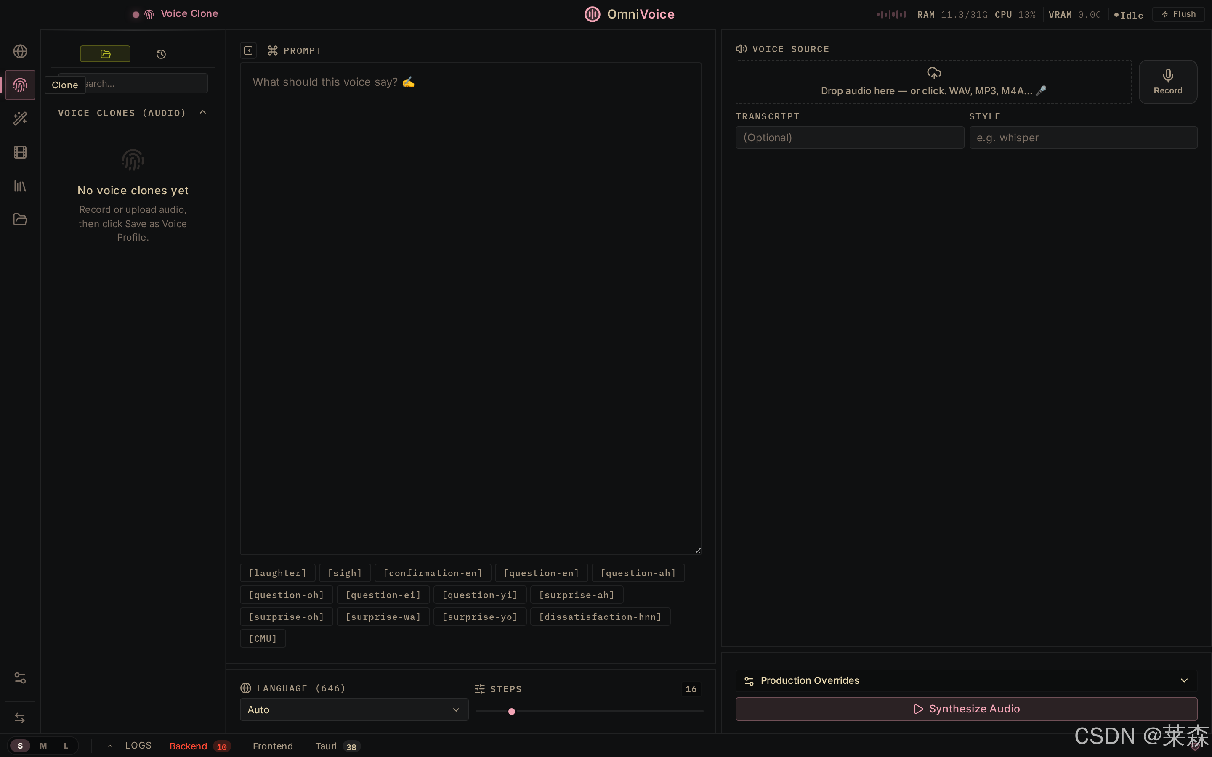1212x757 pixels.
Task: Insert the [surprise-yo] tag
Action: (480, 617)
